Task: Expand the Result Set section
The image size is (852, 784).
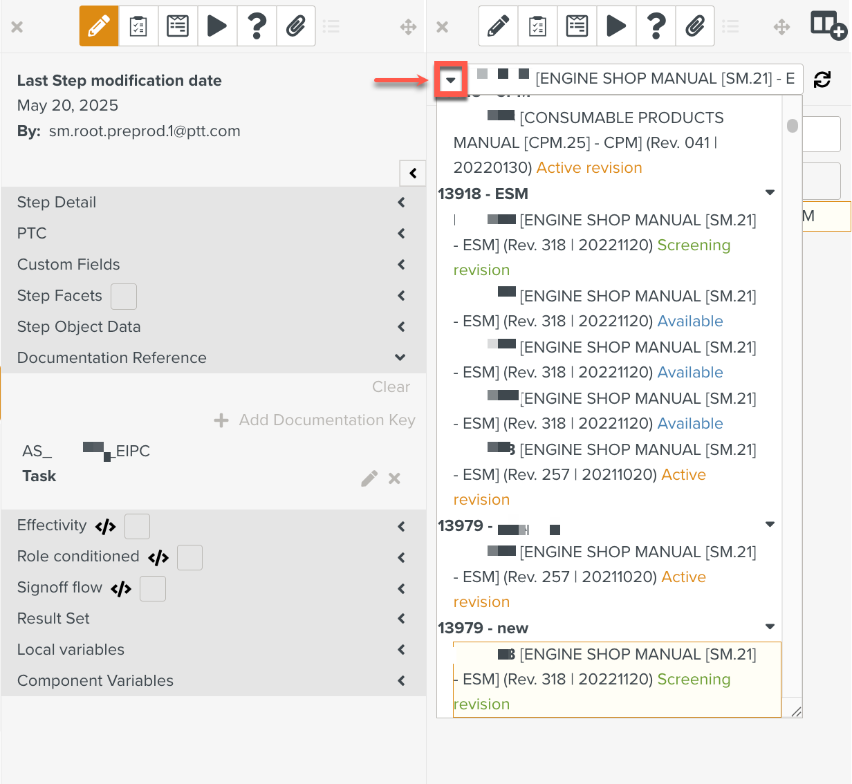Action: tap(401, 619)
